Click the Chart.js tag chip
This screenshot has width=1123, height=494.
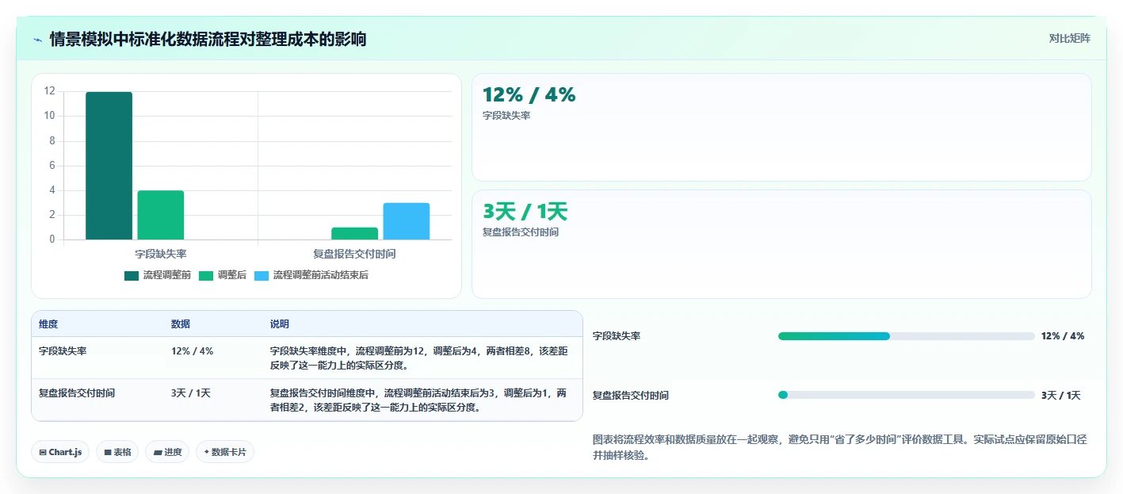[x=60, y=452]
